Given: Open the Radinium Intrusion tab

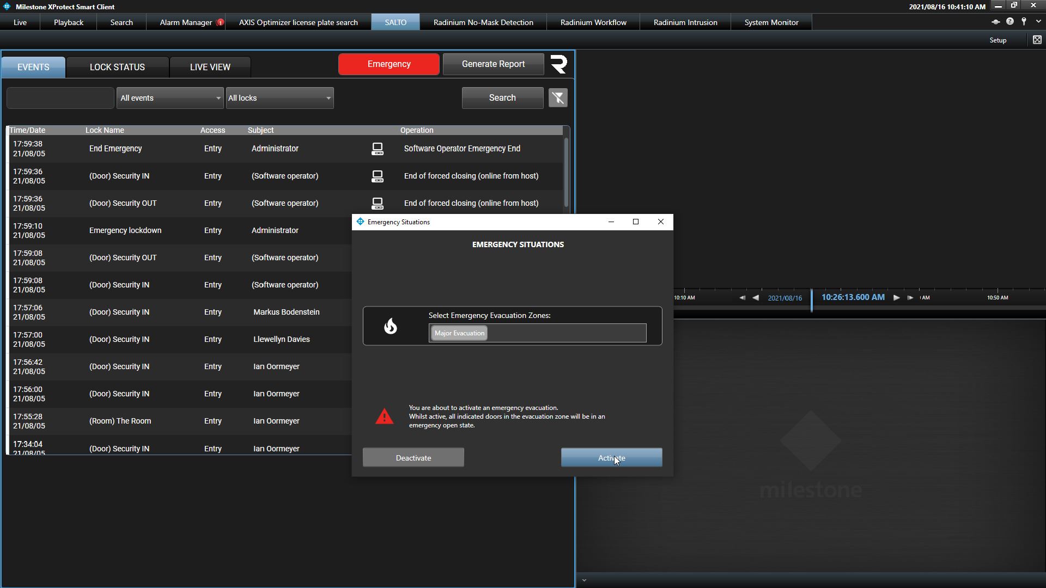Looking at the screenshot, I should 685,22.
